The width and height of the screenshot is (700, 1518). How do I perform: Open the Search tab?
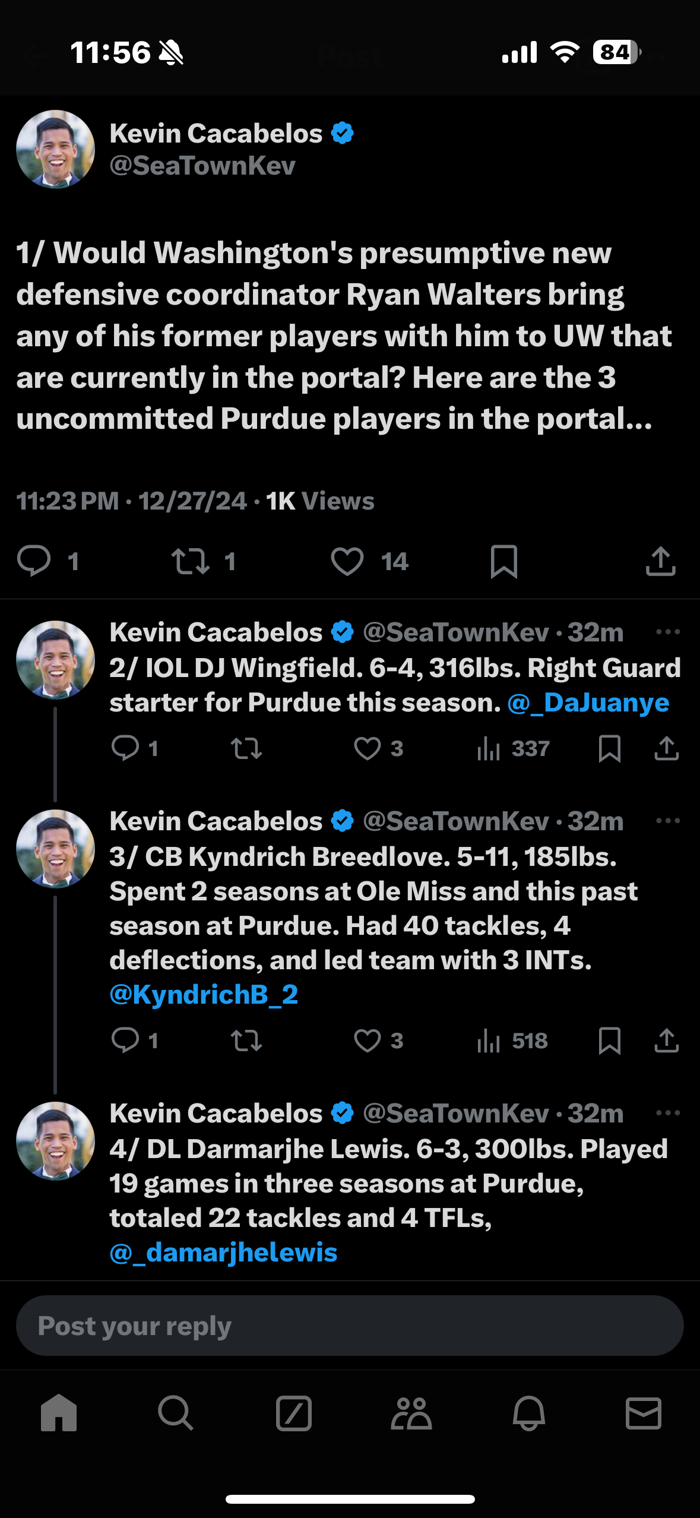coord(175,1413)
